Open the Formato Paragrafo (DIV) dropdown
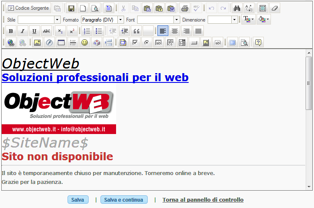This screenshot has height=208, width=314. 102,19
